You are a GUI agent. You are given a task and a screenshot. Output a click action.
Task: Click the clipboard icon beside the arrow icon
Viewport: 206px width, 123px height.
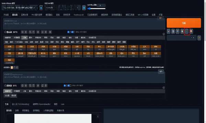(173, 31)
